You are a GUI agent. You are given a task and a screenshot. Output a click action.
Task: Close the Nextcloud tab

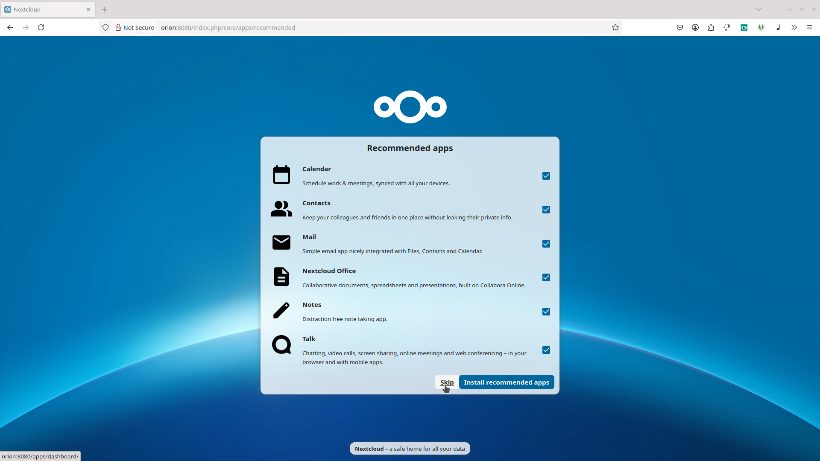tap(88, 9)
